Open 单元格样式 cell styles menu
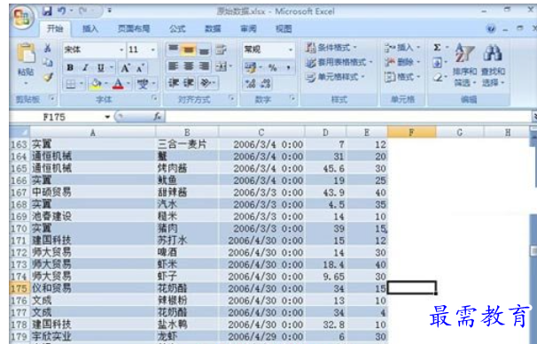This screenshot has width=537, height=344. pyautogui.click(x=335, y=77)
